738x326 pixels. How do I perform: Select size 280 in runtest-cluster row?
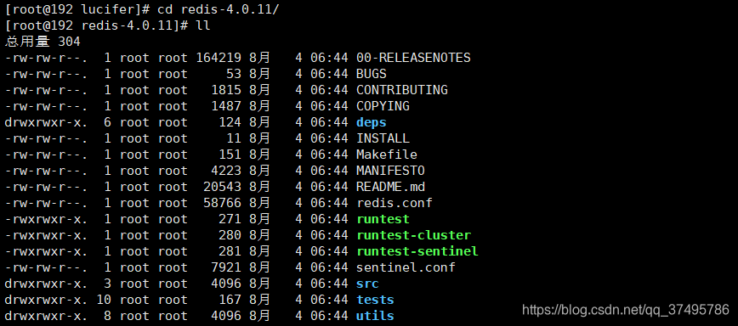click(x=230, y=235)
